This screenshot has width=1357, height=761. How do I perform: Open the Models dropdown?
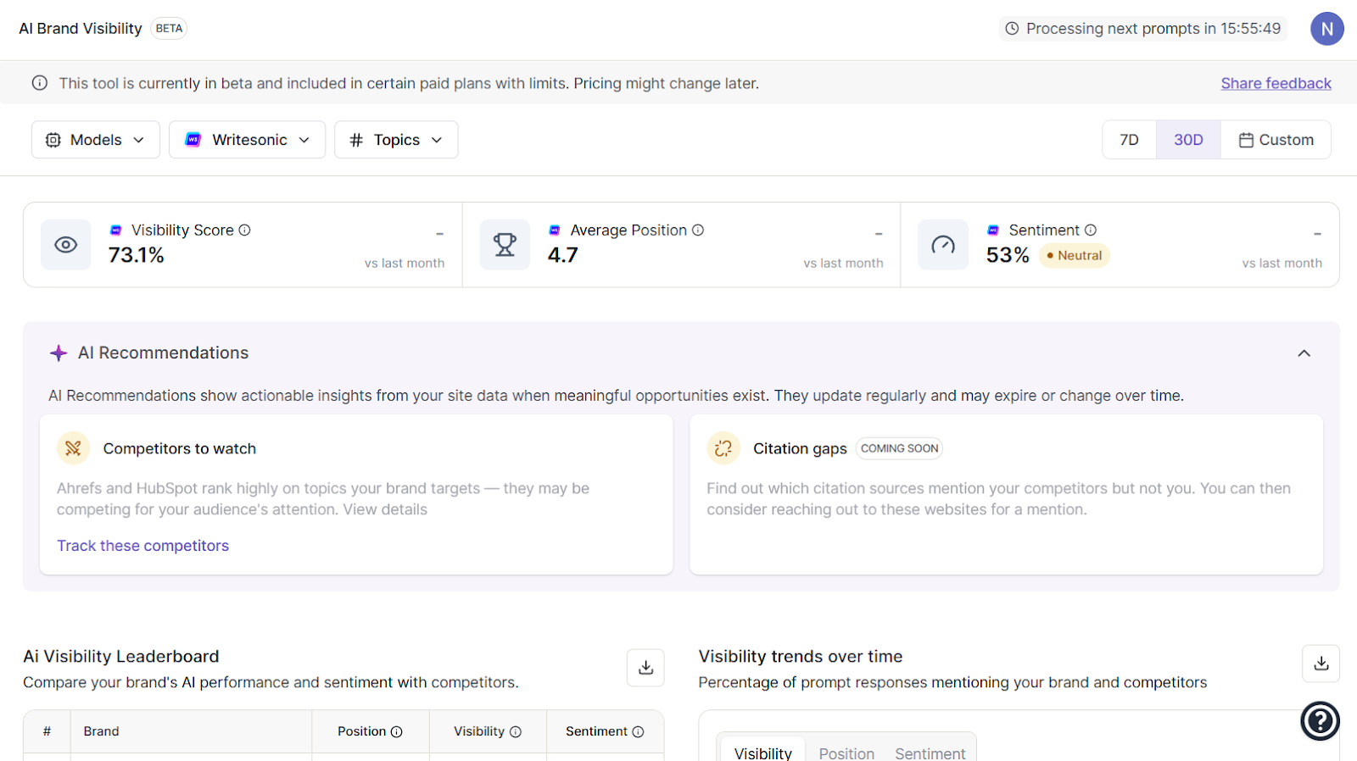point(96,140)
